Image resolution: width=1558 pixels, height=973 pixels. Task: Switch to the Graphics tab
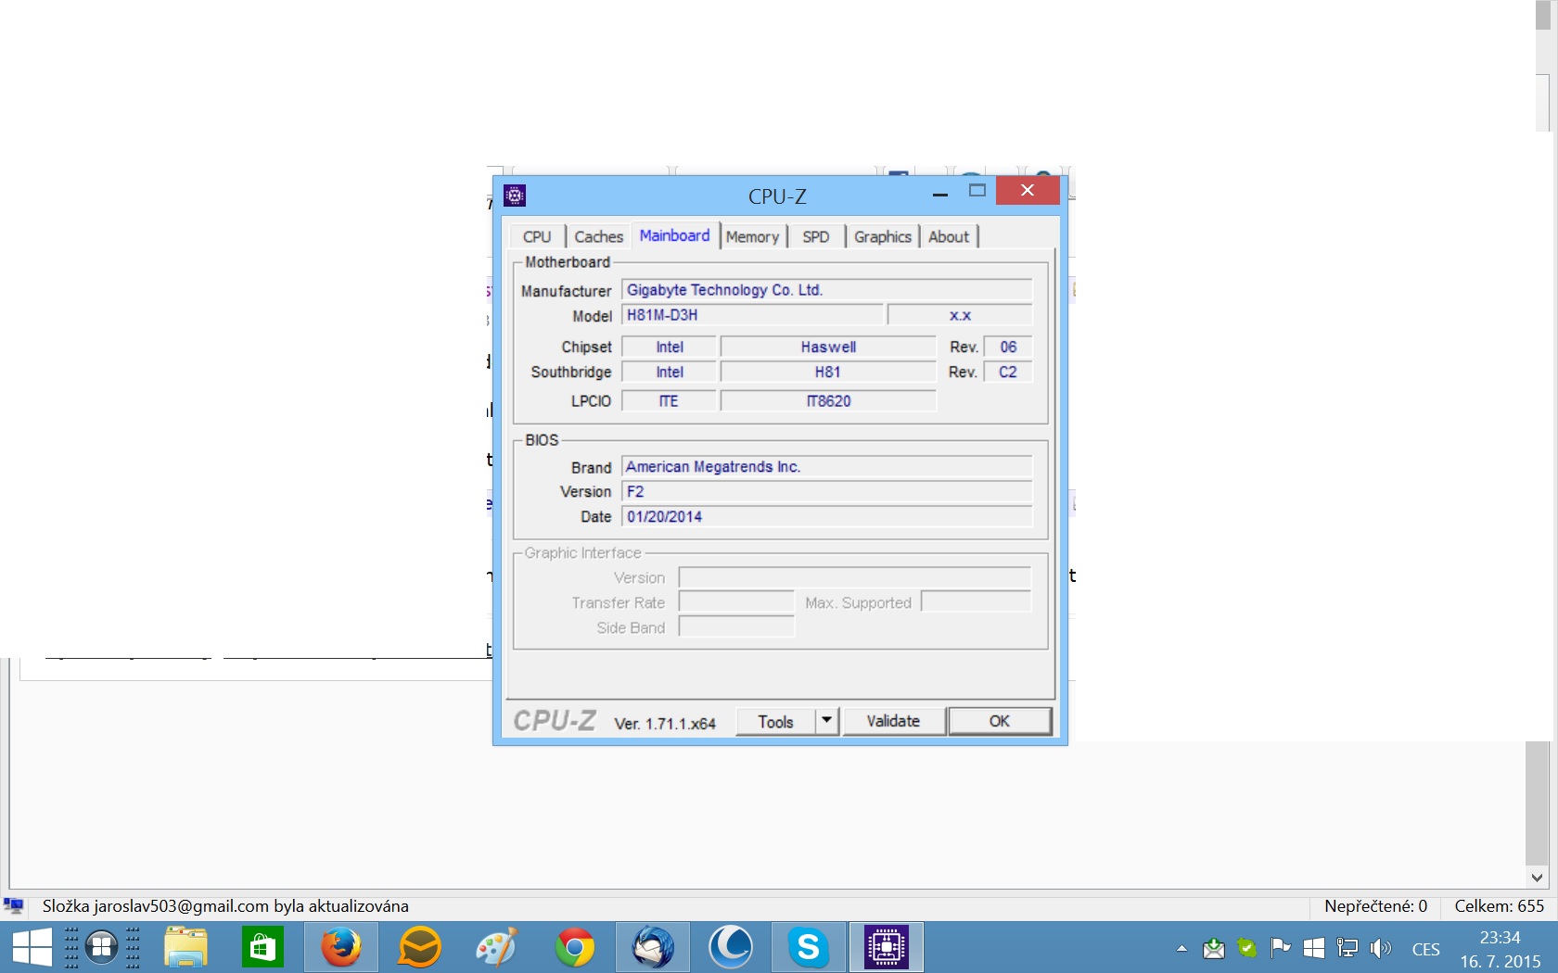883,237
